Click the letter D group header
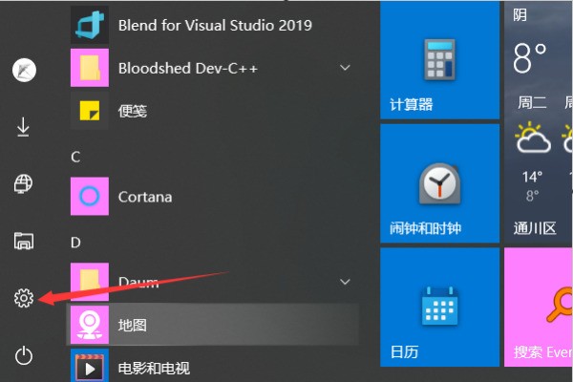This screenshot has height=382, width=573. pos(75,242)
